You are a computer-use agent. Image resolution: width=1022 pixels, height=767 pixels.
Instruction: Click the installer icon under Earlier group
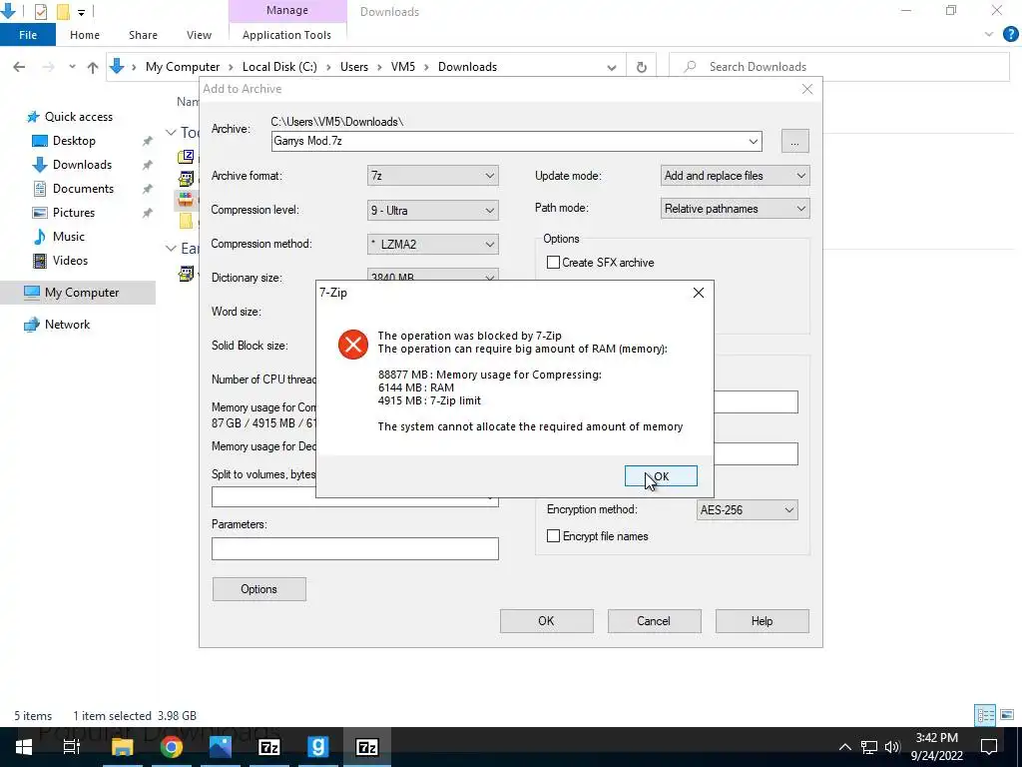[x=187, y=274]
